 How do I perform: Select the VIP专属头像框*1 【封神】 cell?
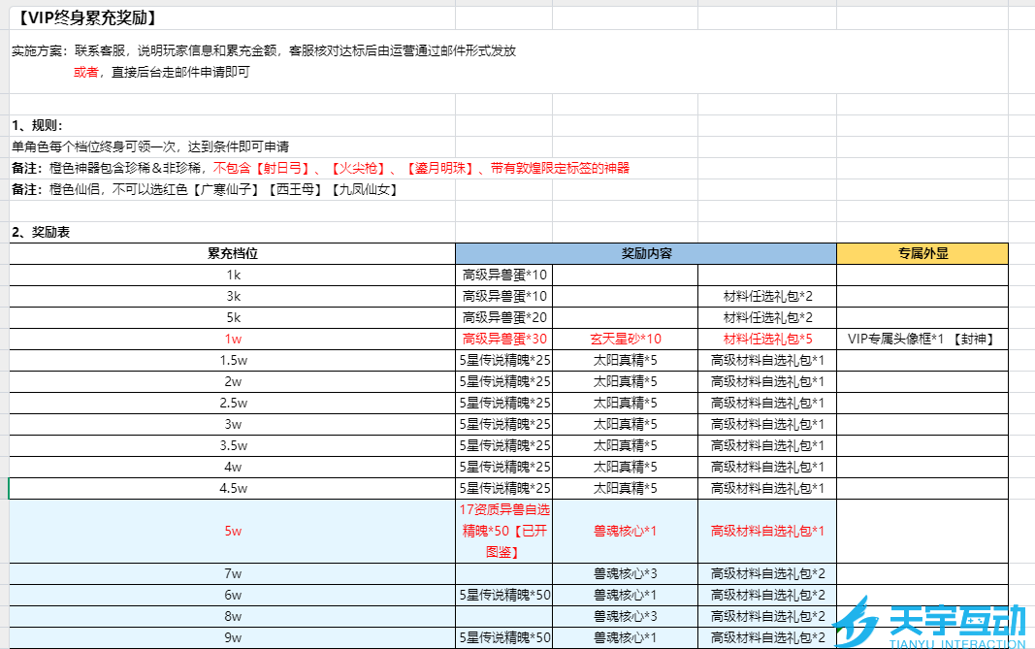922,339
